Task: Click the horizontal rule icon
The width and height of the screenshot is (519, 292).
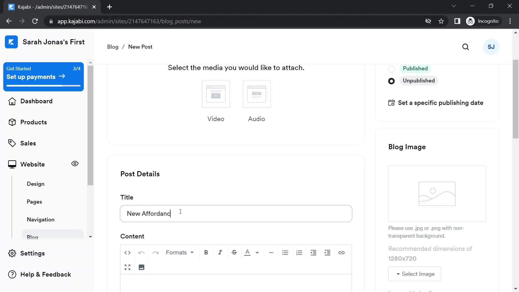Action: (x=271, y=253)
